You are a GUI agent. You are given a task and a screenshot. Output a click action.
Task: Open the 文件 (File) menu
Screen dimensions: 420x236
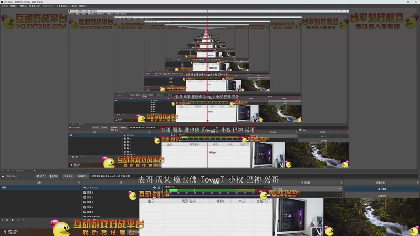(x=5, y=6)
